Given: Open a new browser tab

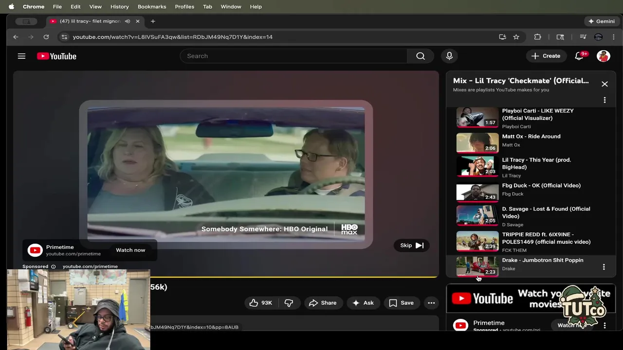Looking at the screenshot, I should [x=153, y=21].
